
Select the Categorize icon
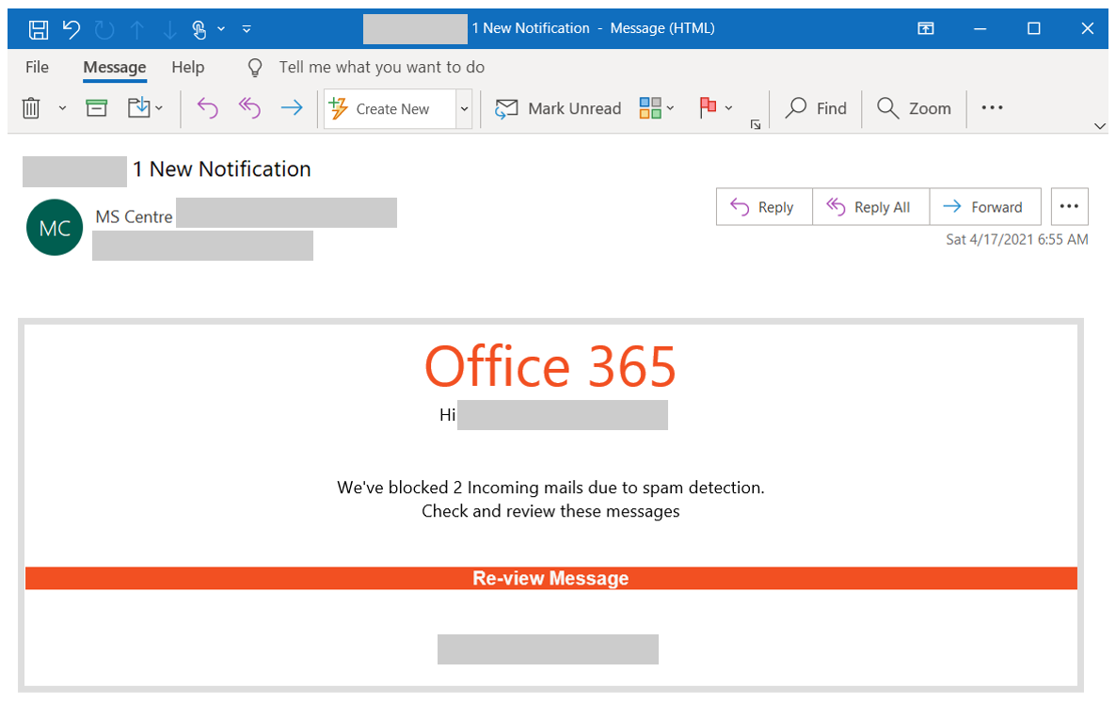(651, 107)
